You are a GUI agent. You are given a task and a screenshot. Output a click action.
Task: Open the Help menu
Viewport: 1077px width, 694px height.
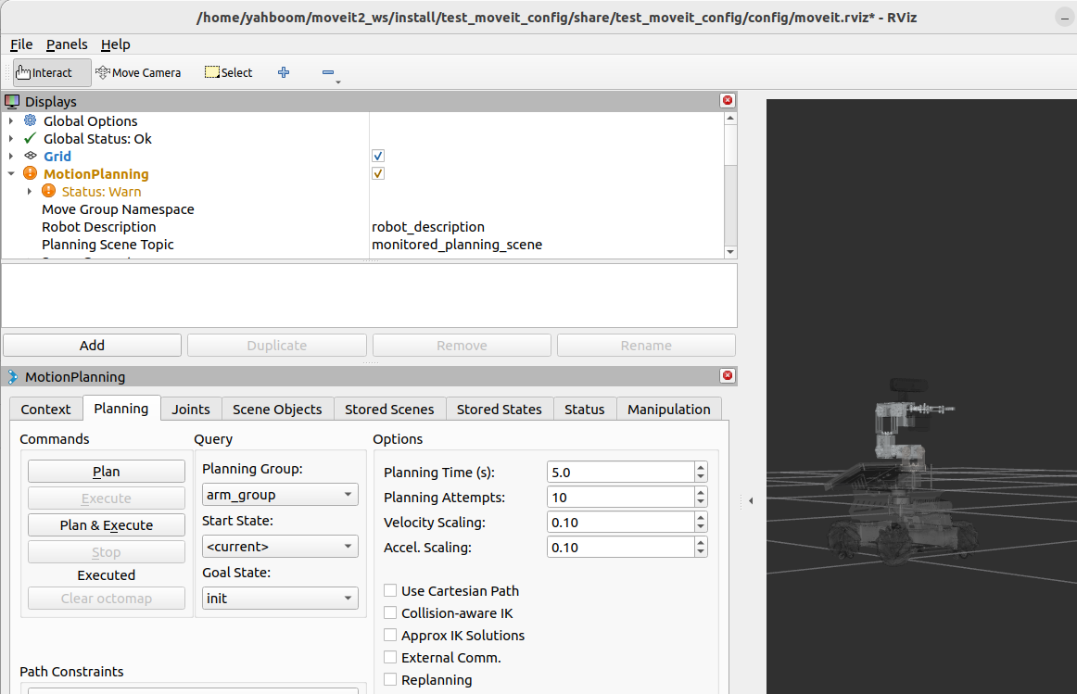pos(115,44)
